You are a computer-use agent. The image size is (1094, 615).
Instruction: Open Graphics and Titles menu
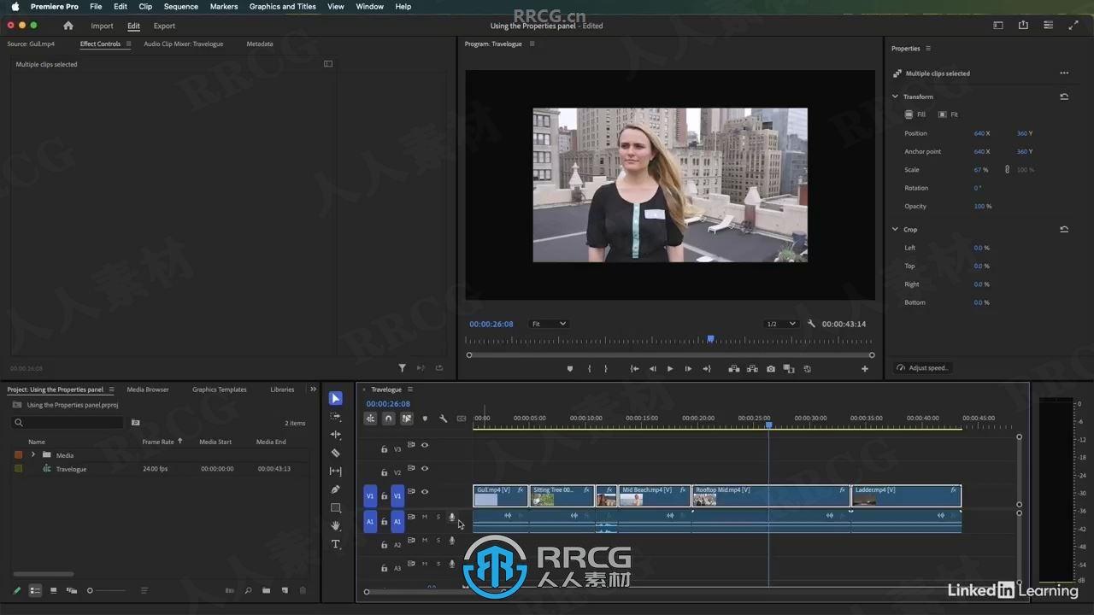tap(283, 6)
